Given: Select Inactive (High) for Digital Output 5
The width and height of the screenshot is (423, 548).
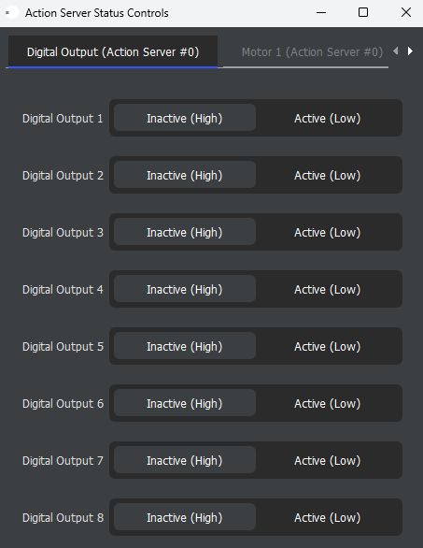Looking at the screenshot, I should [185, 346].
